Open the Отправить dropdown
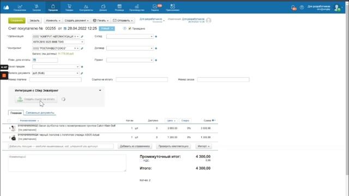The image size is (349, 196). (123, 21)
